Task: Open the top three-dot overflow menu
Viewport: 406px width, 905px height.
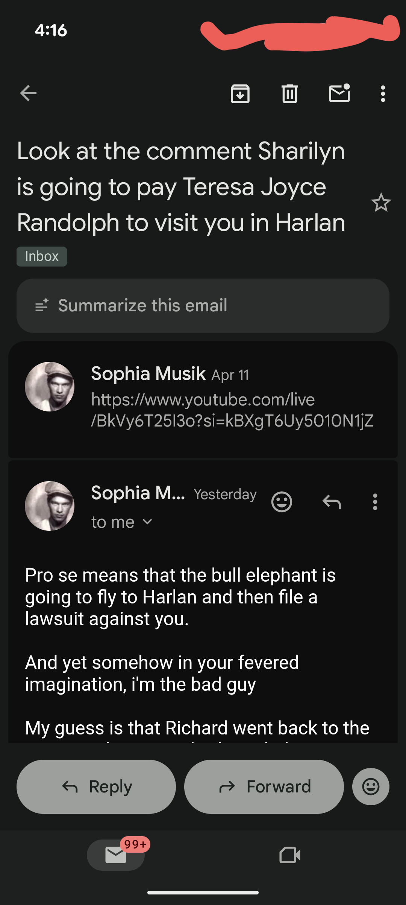Action: tap(383, 93)
